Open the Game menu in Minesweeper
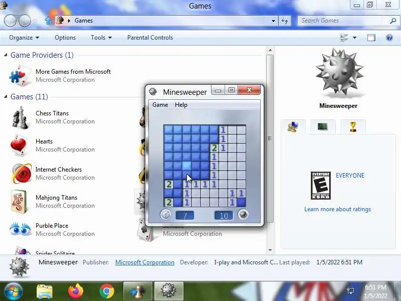 tap(160, 105)
